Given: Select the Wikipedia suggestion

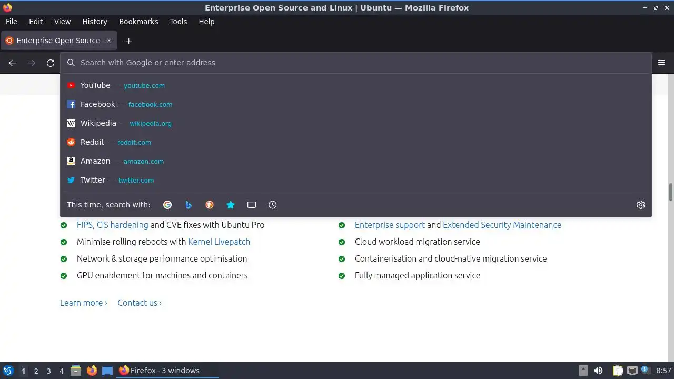Looking at the screenshot, I should pos(356,123).
